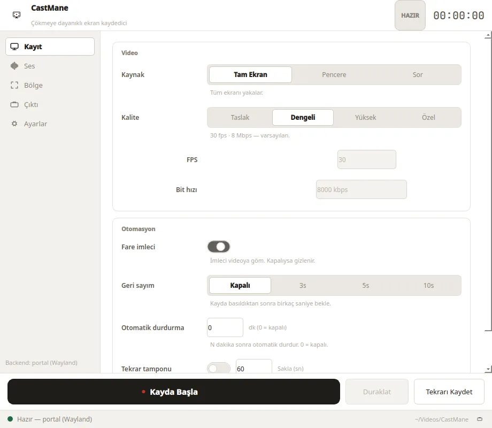Viewport: 492px width, 428px height.
Task: Click the FPS input field
Action: [367, 159]
